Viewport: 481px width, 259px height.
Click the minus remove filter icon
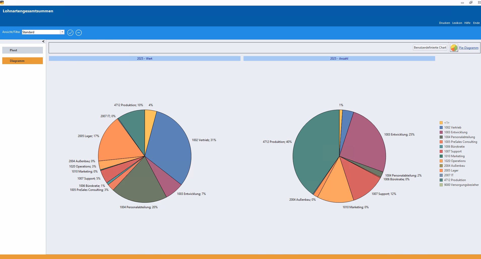pyautogui.click(x=79, y=33)
